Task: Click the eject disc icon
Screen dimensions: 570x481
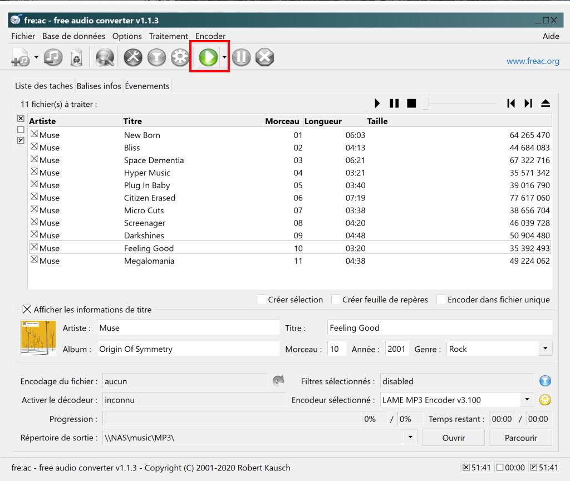Action: click(x=546, y=104)
